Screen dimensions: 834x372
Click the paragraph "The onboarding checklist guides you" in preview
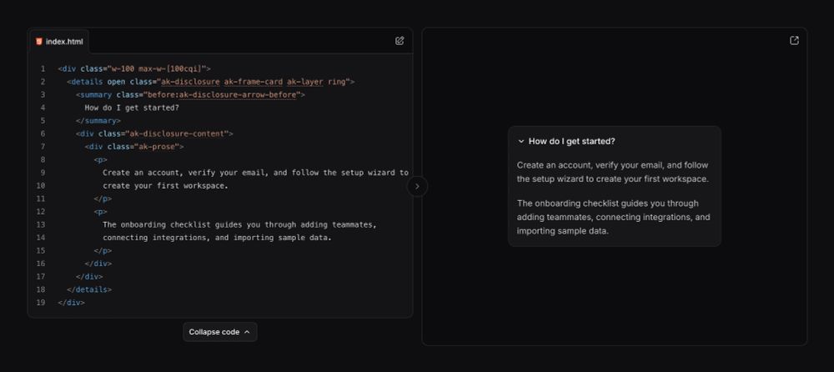point(613,217)
